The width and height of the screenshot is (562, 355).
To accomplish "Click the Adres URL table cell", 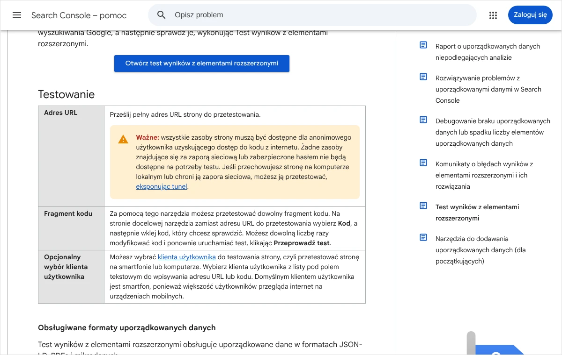I will click(71, 156).
